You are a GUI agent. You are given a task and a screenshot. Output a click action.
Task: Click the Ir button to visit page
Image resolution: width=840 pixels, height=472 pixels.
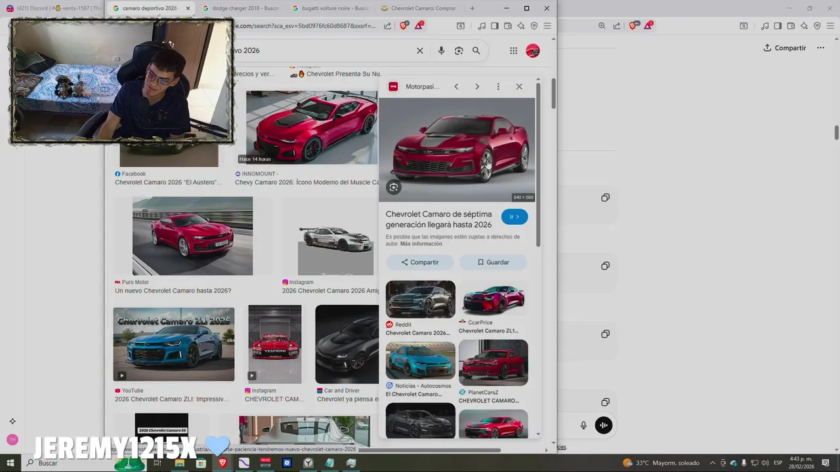tap(514, 217)
